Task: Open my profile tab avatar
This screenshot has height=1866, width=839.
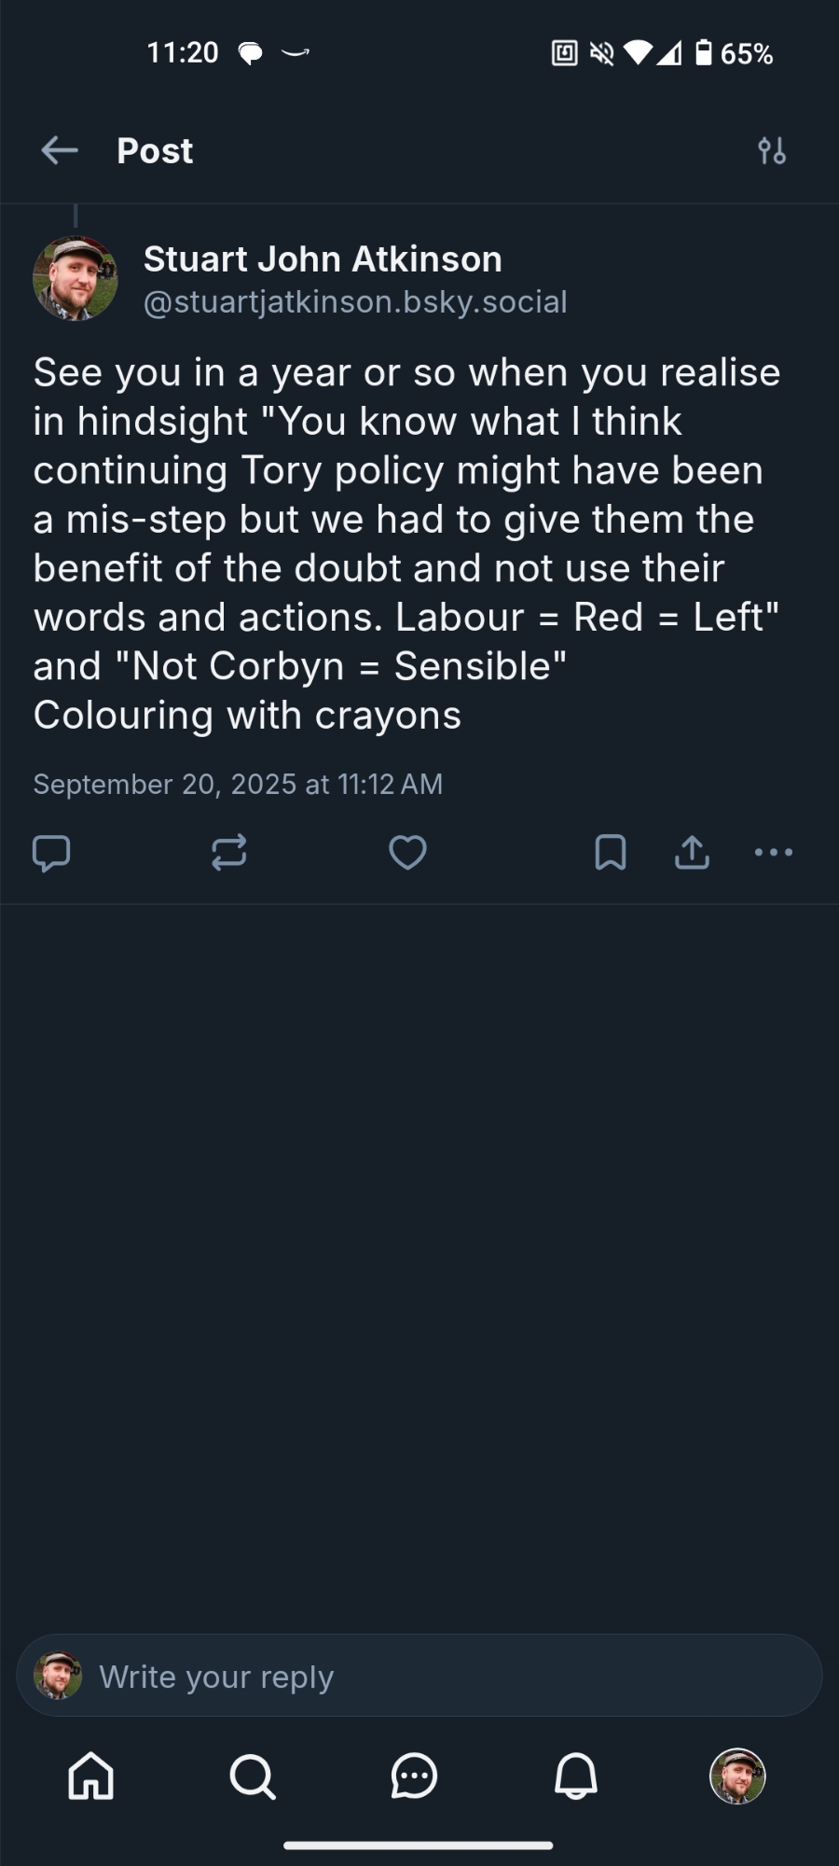Action: coord(737,1775)
